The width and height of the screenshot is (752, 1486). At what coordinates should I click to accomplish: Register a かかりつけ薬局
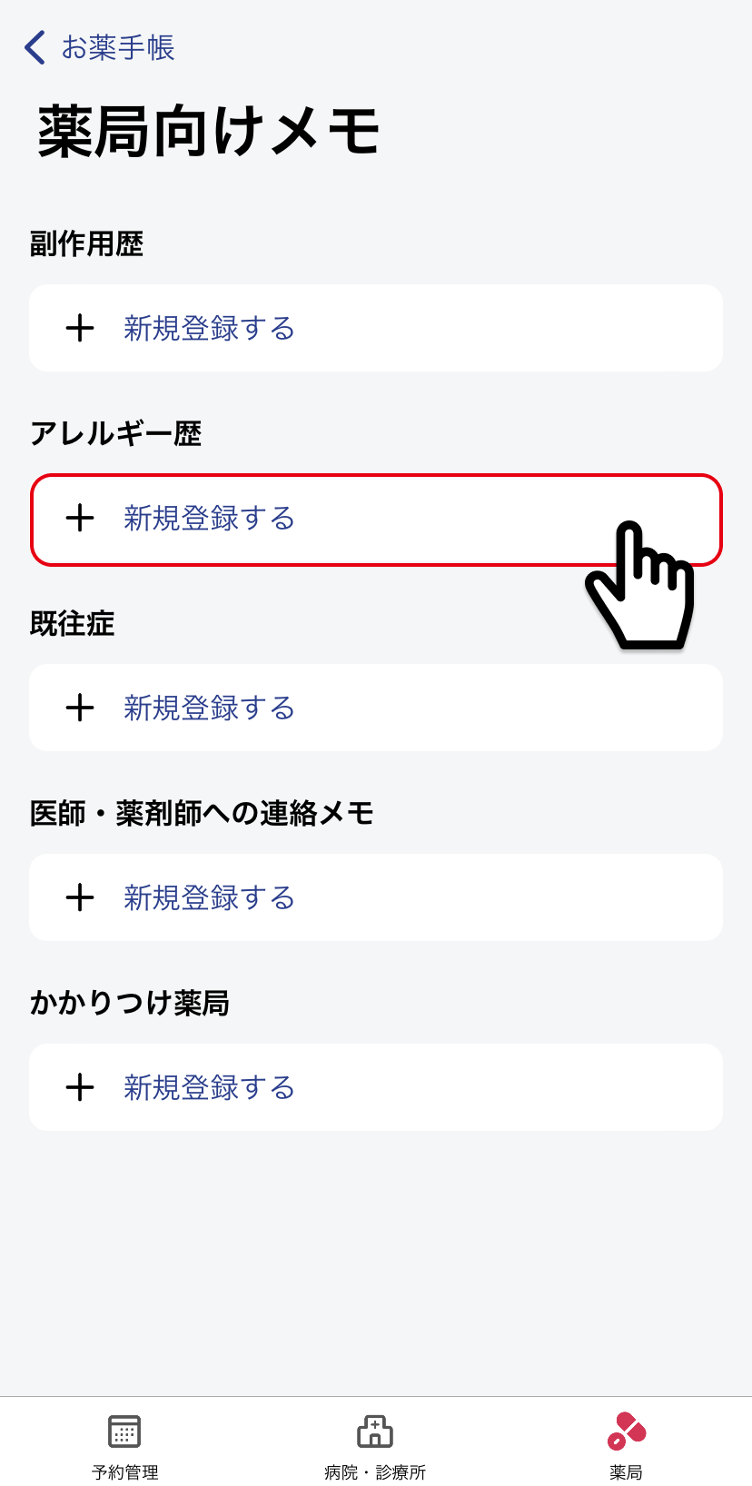[x=210, y=1087]
